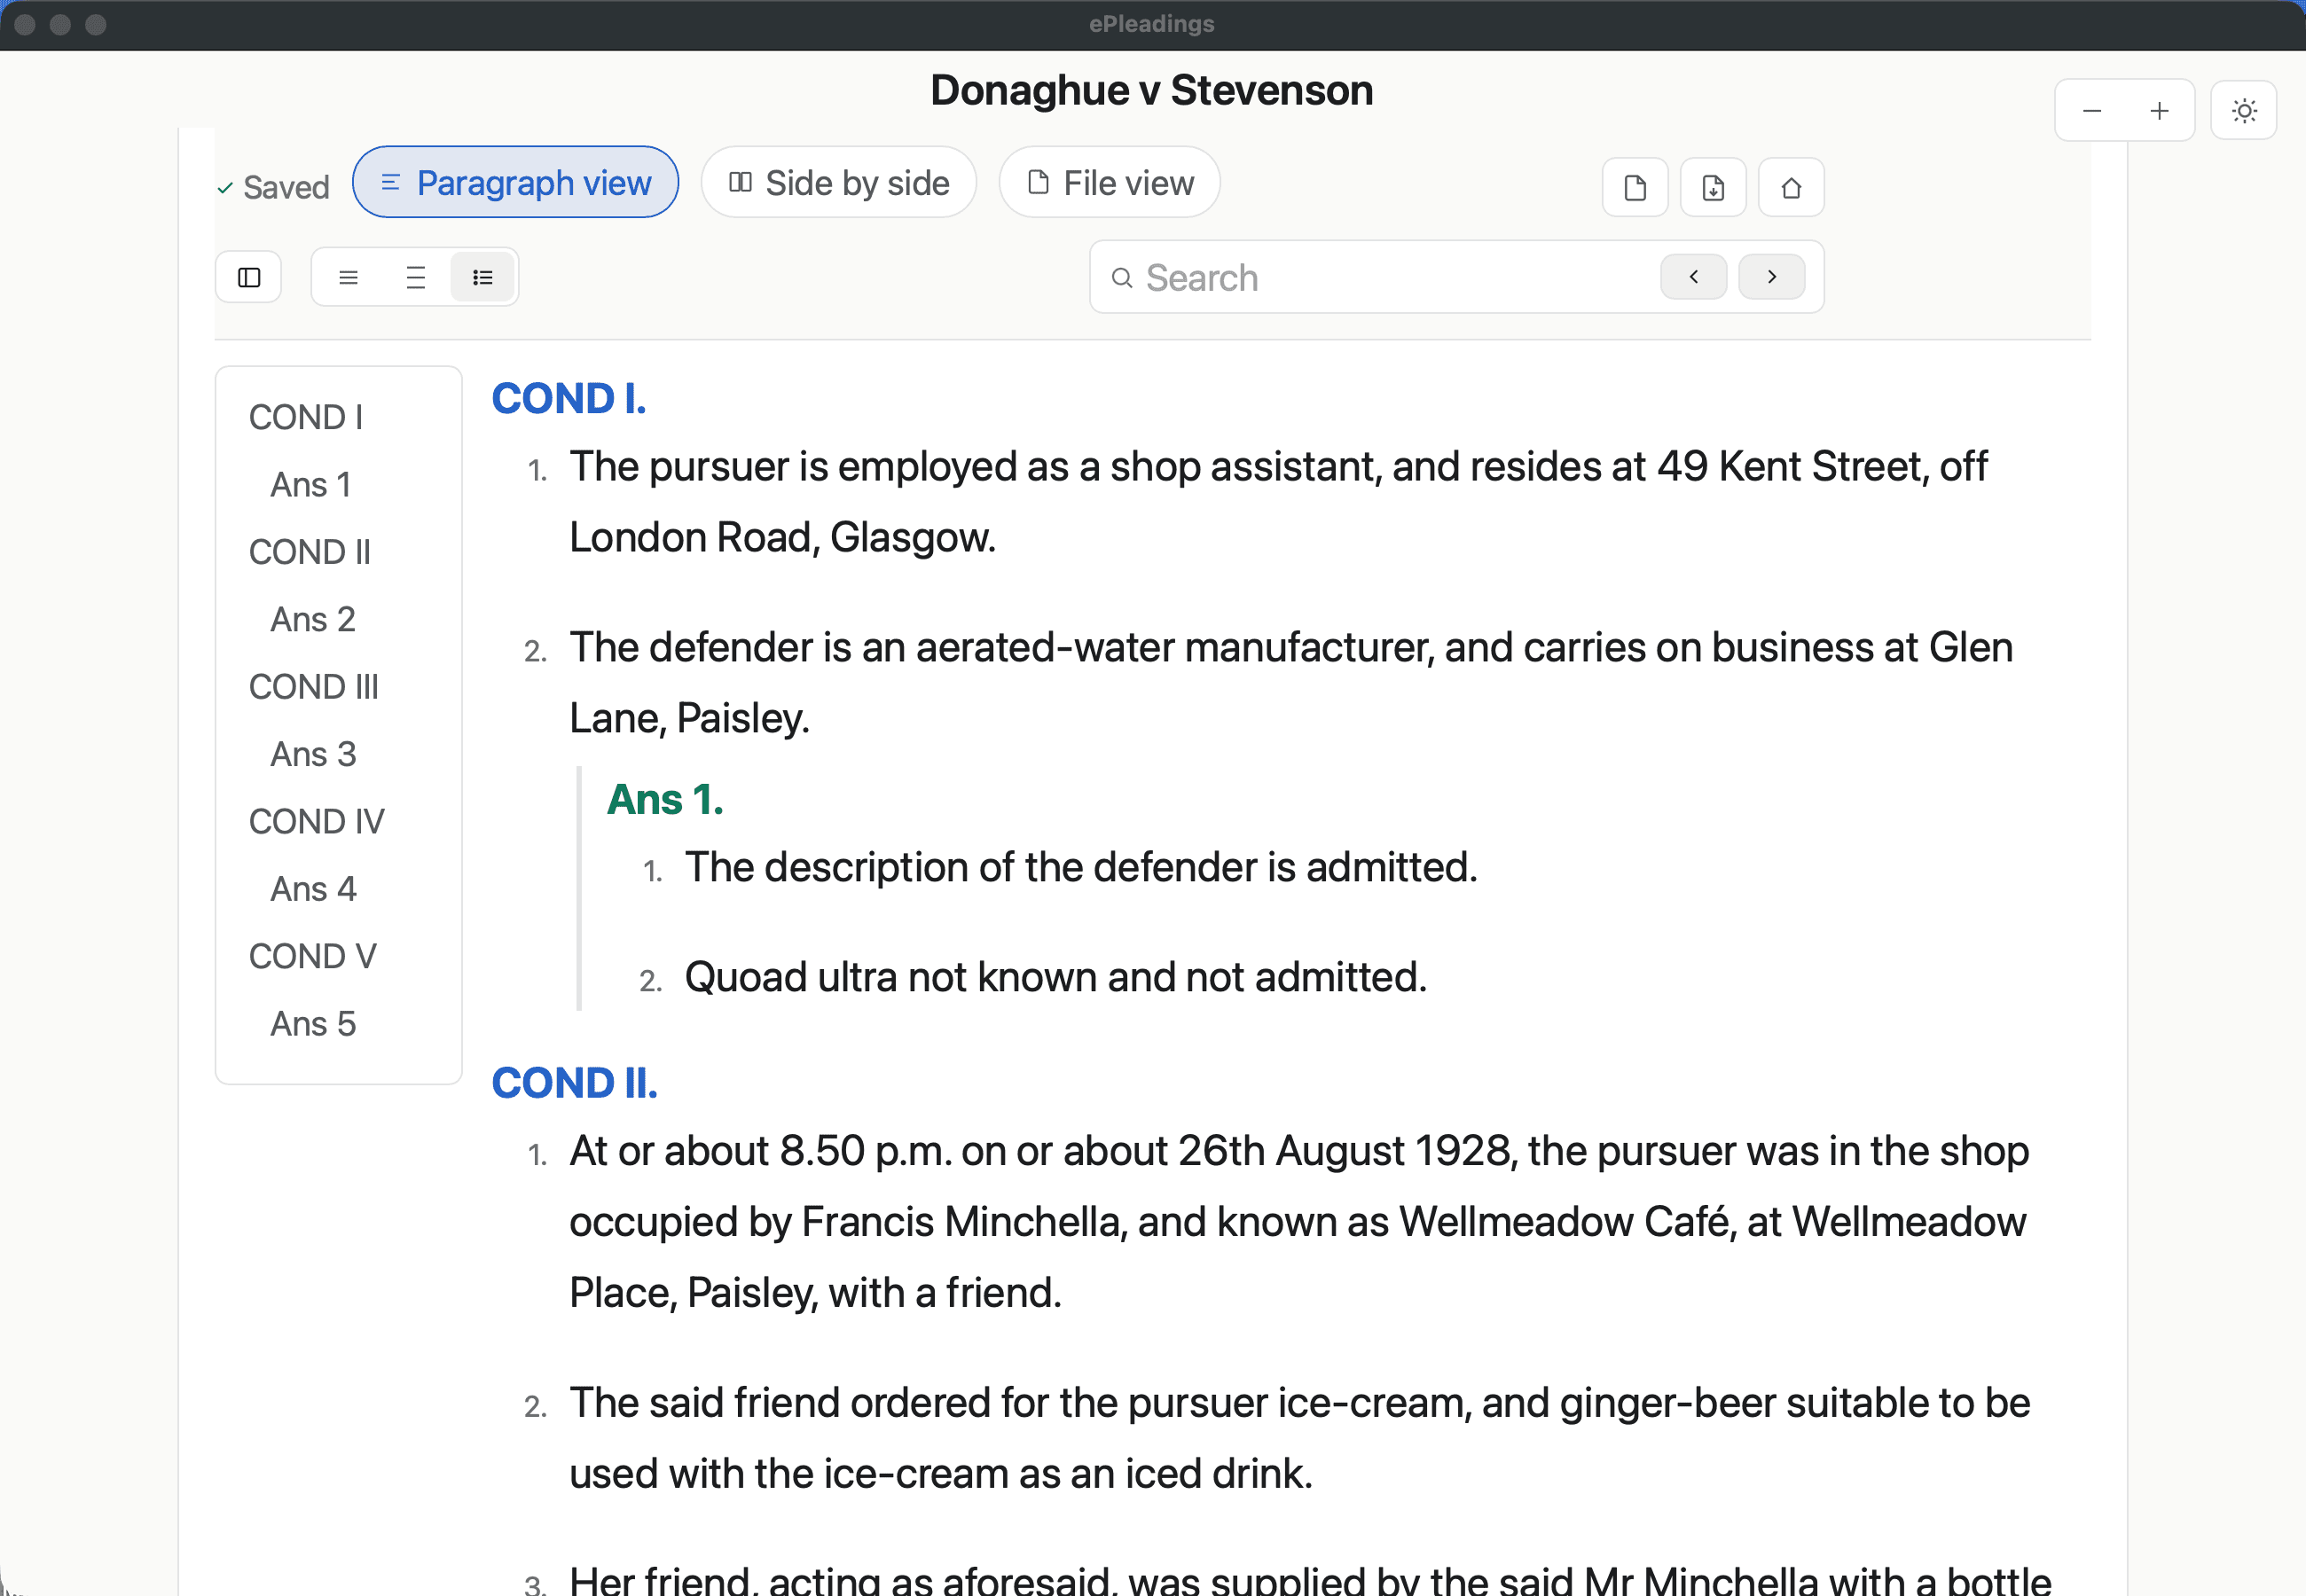
Task: Click 'The description of the defender is admitted'
Action: (x=1081, y=867)
